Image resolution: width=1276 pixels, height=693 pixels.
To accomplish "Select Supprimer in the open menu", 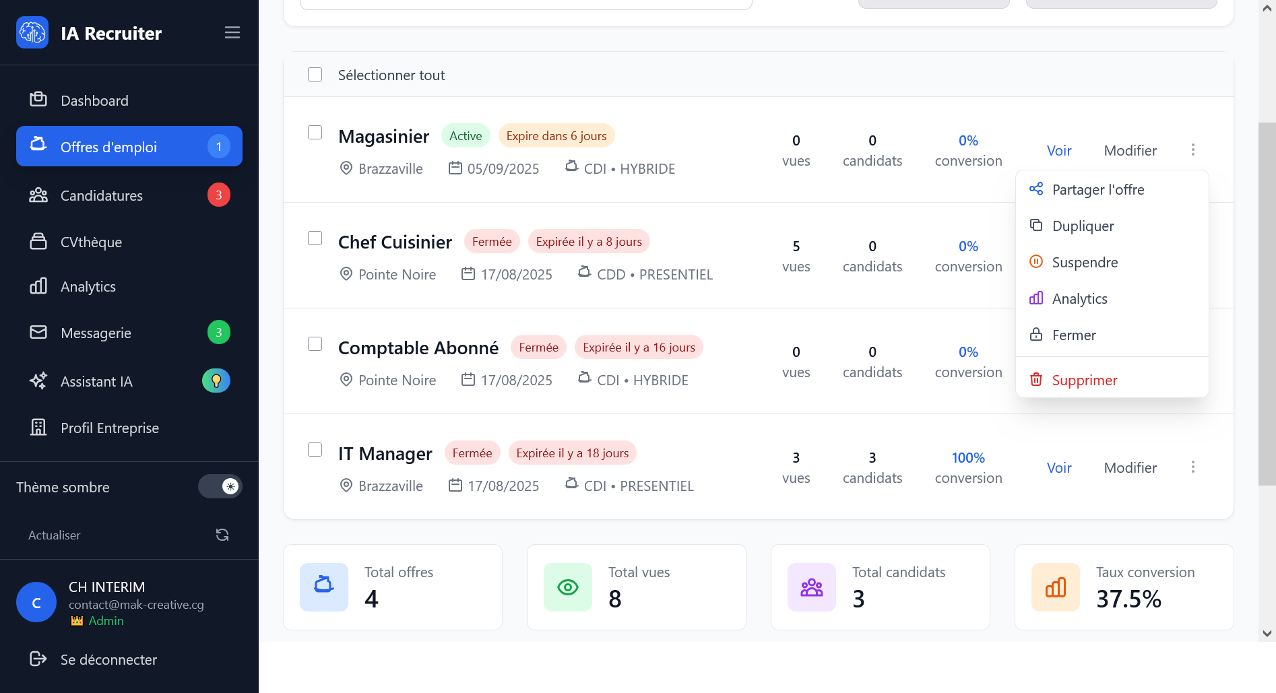I will click(1085, 380).
